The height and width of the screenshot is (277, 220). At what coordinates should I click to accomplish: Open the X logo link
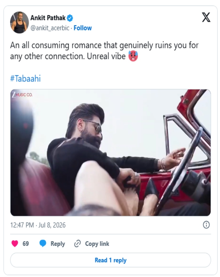pos(206,17)
